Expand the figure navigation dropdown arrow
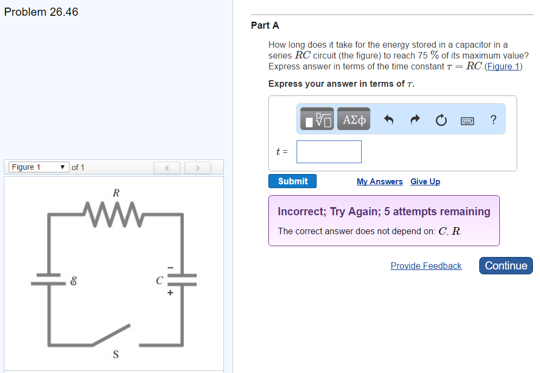Image resolution: width=540 pixels, height=373 pixels. coord(62,167)
